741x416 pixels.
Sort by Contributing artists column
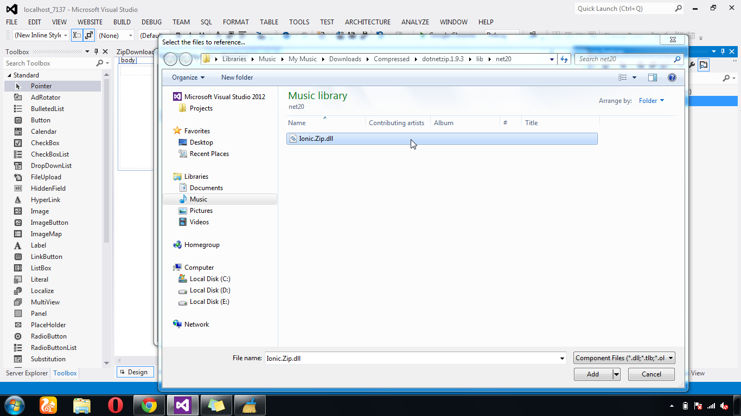(398, 123)
